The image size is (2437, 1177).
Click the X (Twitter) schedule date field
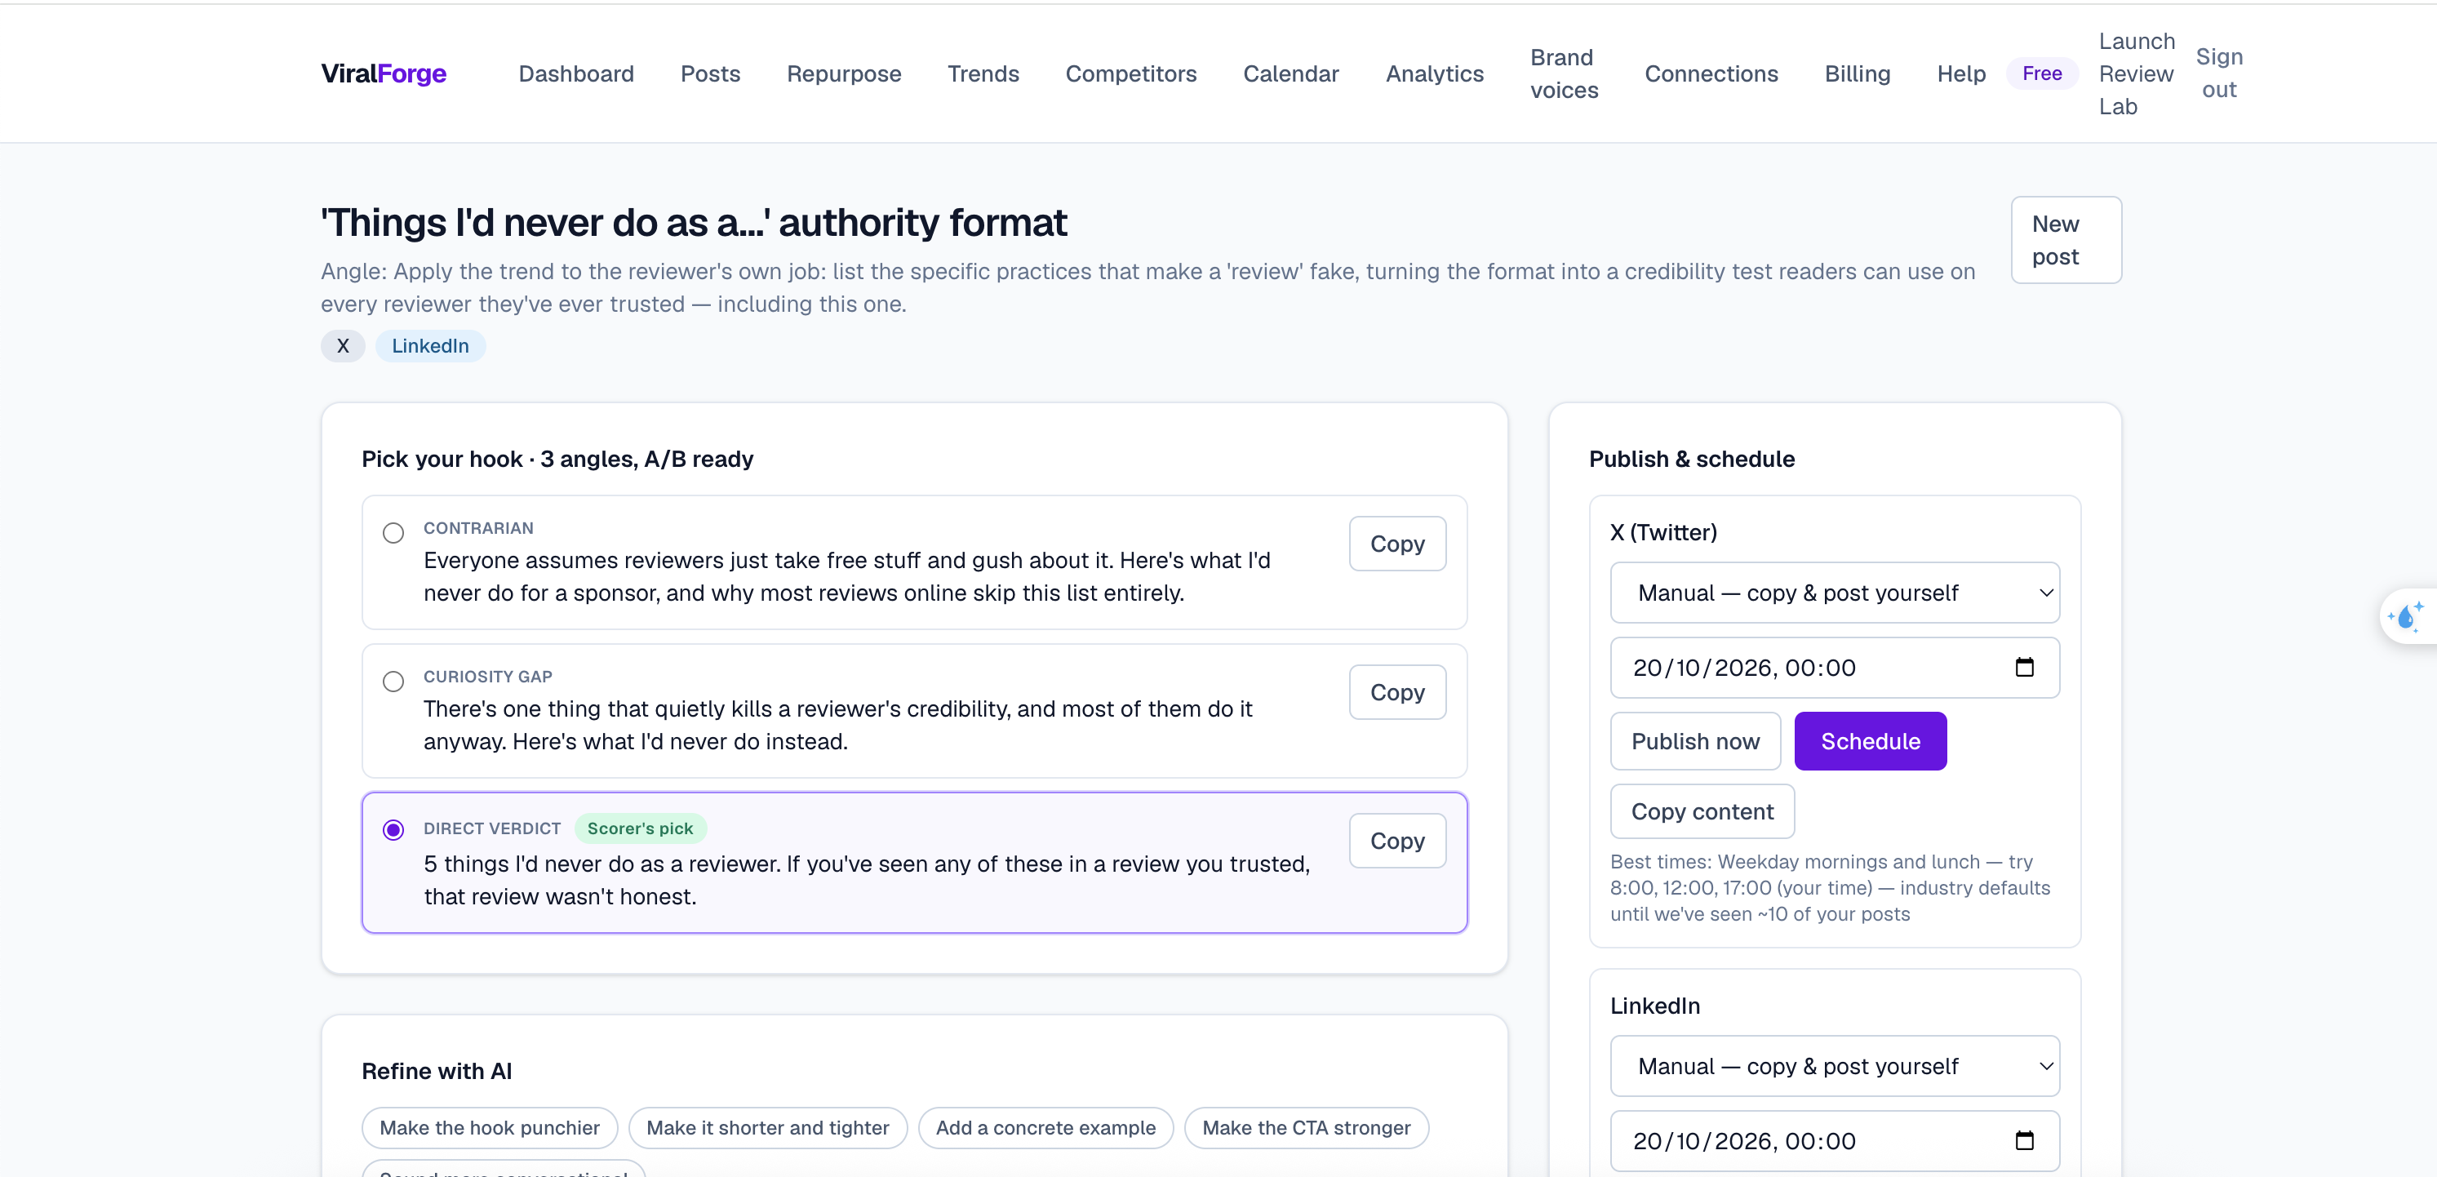tap(1835, 667)
